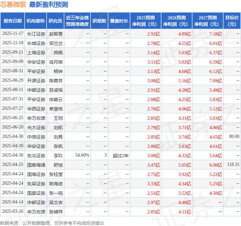The height and width of the screenshot is (226, 241).
Task: Select analyst name 舒迪
Action: click(x=58, y=165)
